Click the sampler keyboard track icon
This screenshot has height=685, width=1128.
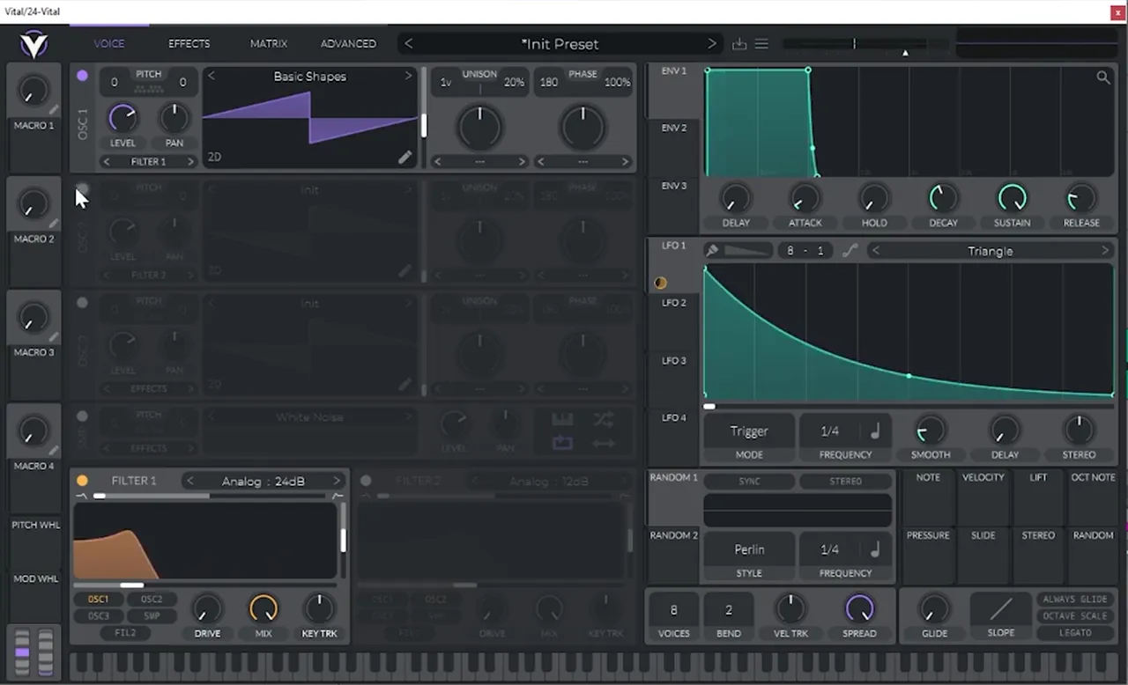tap(562, 419)
